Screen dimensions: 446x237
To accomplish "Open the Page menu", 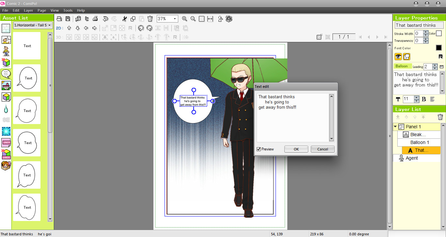I will (x=42, y=10).
